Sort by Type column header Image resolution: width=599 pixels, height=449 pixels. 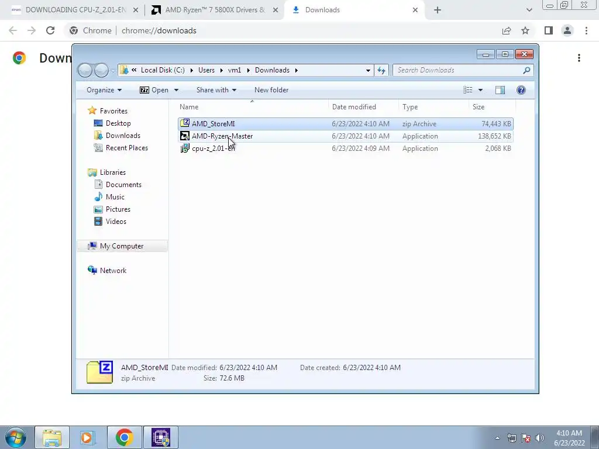click(x=433, y=107)
